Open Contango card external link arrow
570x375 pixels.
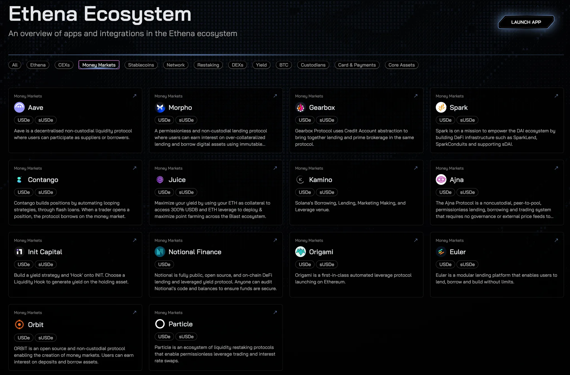[135, 168]
